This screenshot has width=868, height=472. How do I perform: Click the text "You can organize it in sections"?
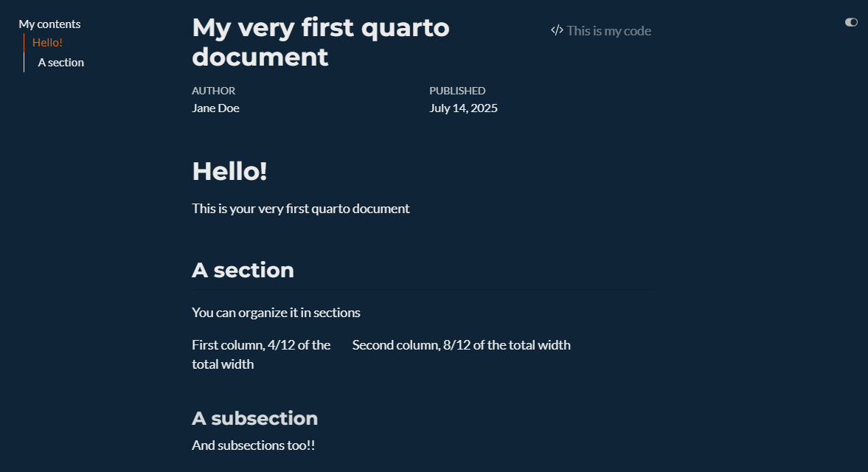(x=276, y=313)
